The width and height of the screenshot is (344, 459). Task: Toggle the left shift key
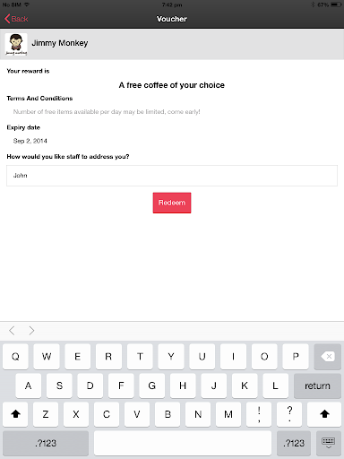15,414
